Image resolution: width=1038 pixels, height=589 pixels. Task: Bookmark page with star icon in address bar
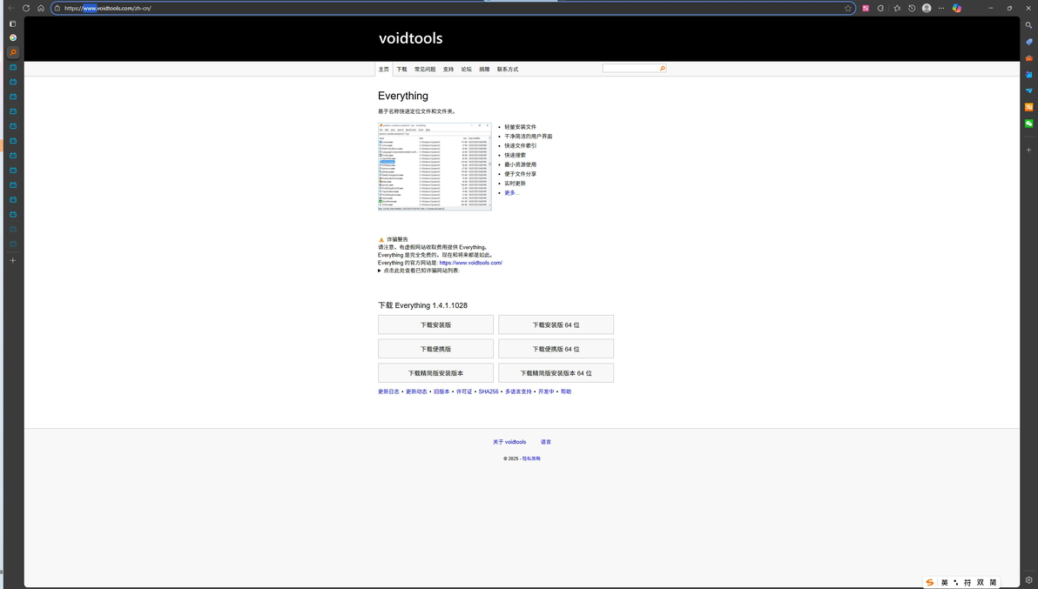point(848,8)
